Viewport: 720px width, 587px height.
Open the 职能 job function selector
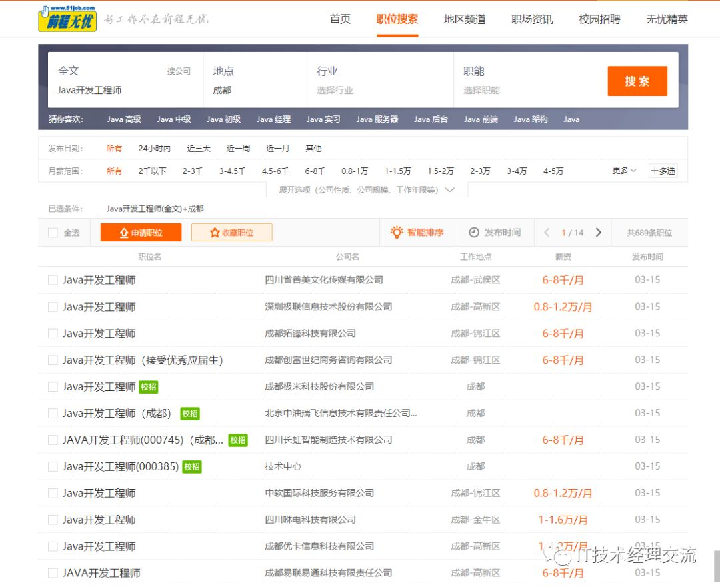tap(528, 80)
